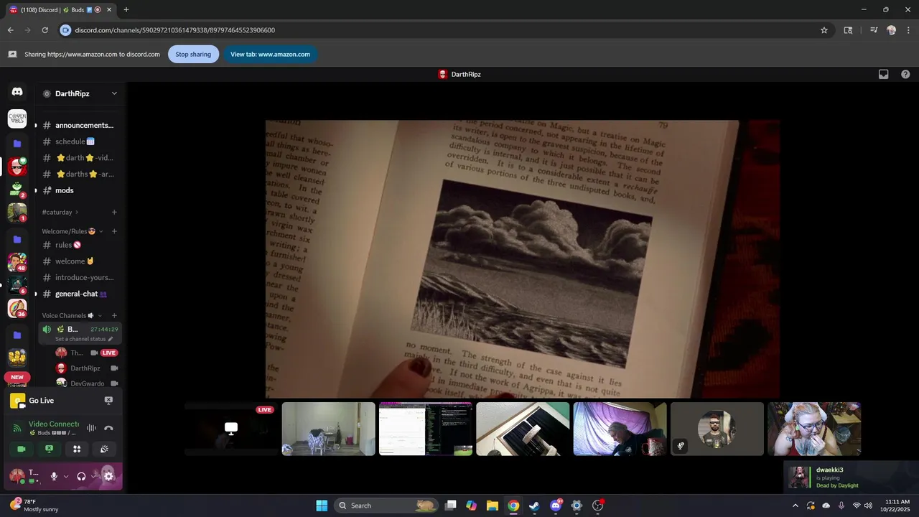Toggle noise suppression waveform icon
The image size is (919, 517).
click(91, 428)
